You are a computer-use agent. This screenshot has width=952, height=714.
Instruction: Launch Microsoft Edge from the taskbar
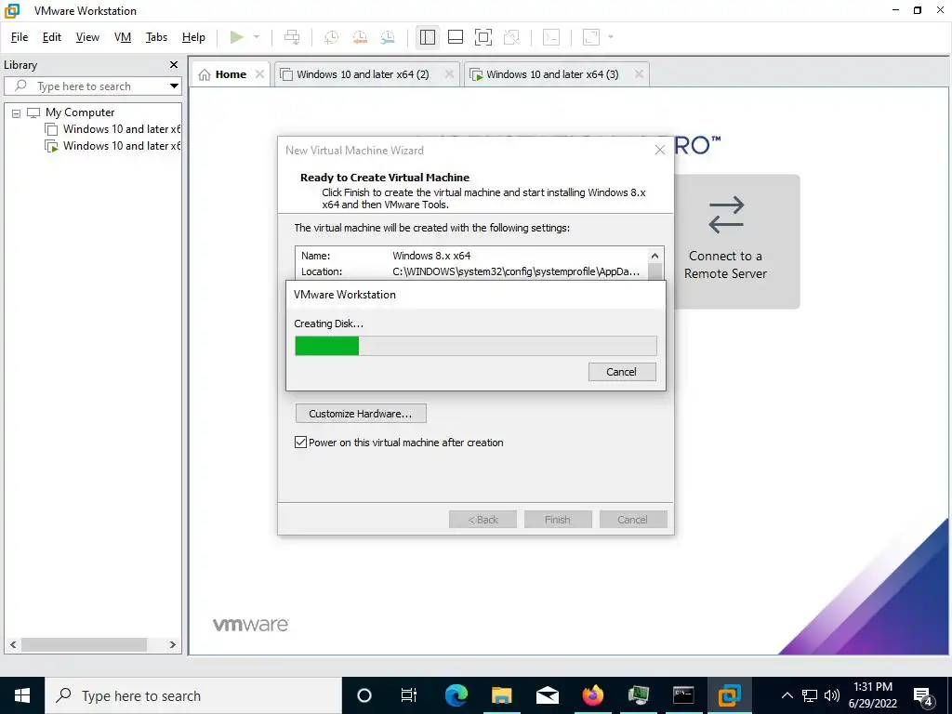(x=456, y=695)
